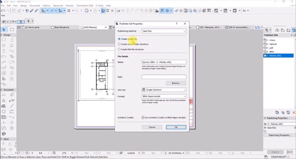296x159 pixels.
Task: Select the Marquee tool
Action: pyautogui.click(x=12, y=29)
